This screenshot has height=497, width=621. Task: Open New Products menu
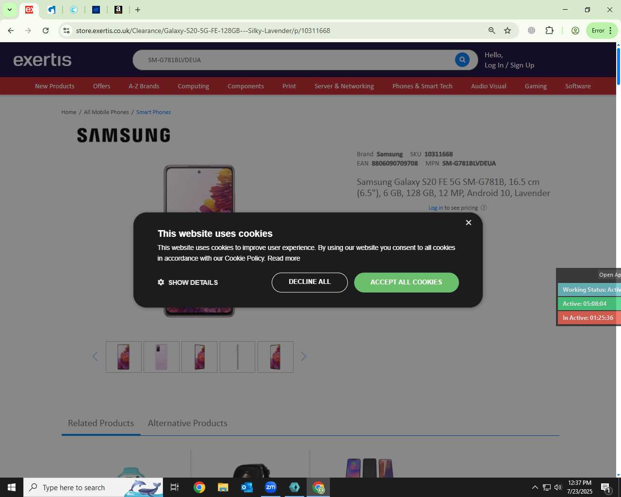point(55,86)
